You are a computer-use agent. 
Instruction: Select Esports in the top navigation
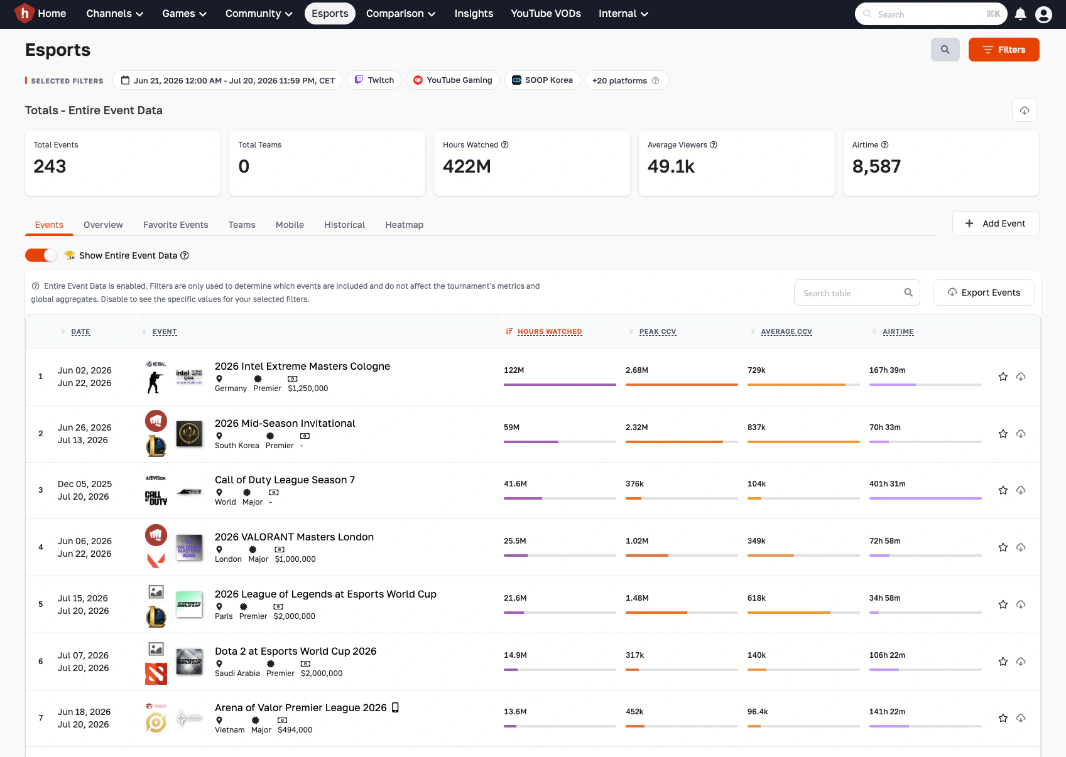click(x=330, y=14)
